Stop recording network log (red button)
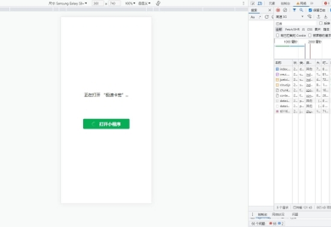 [278, 10]
